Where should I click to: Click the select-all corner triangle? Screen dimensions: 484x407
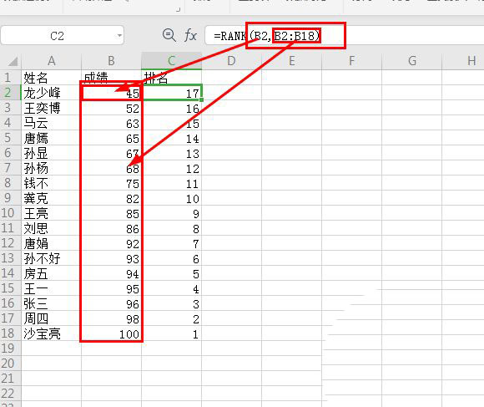[x=13, y=62]
